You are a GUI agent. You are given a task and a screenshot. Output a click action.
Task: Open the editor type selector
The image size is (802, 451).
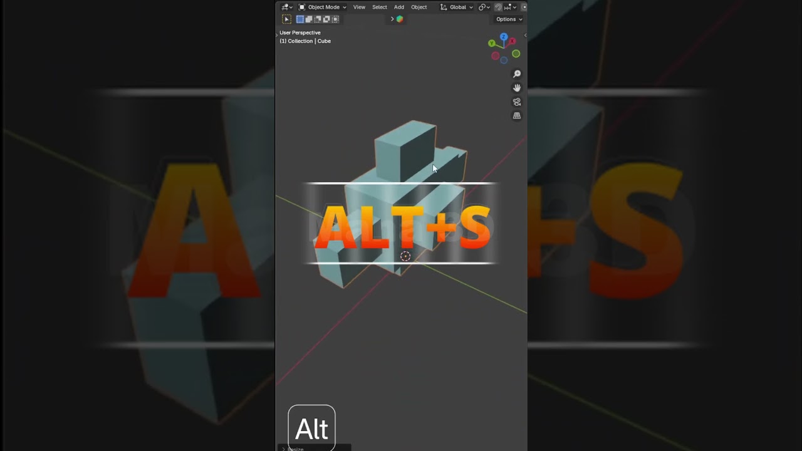click(x=287, y=8)
